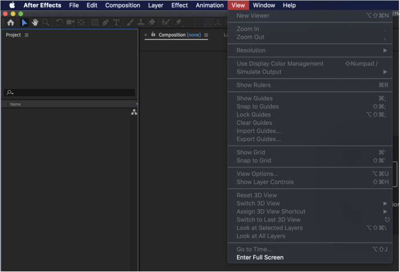This screenshot has height=272, width=400.
Task: Select the Rectangle shape tool
Action: tap(95, 23)
